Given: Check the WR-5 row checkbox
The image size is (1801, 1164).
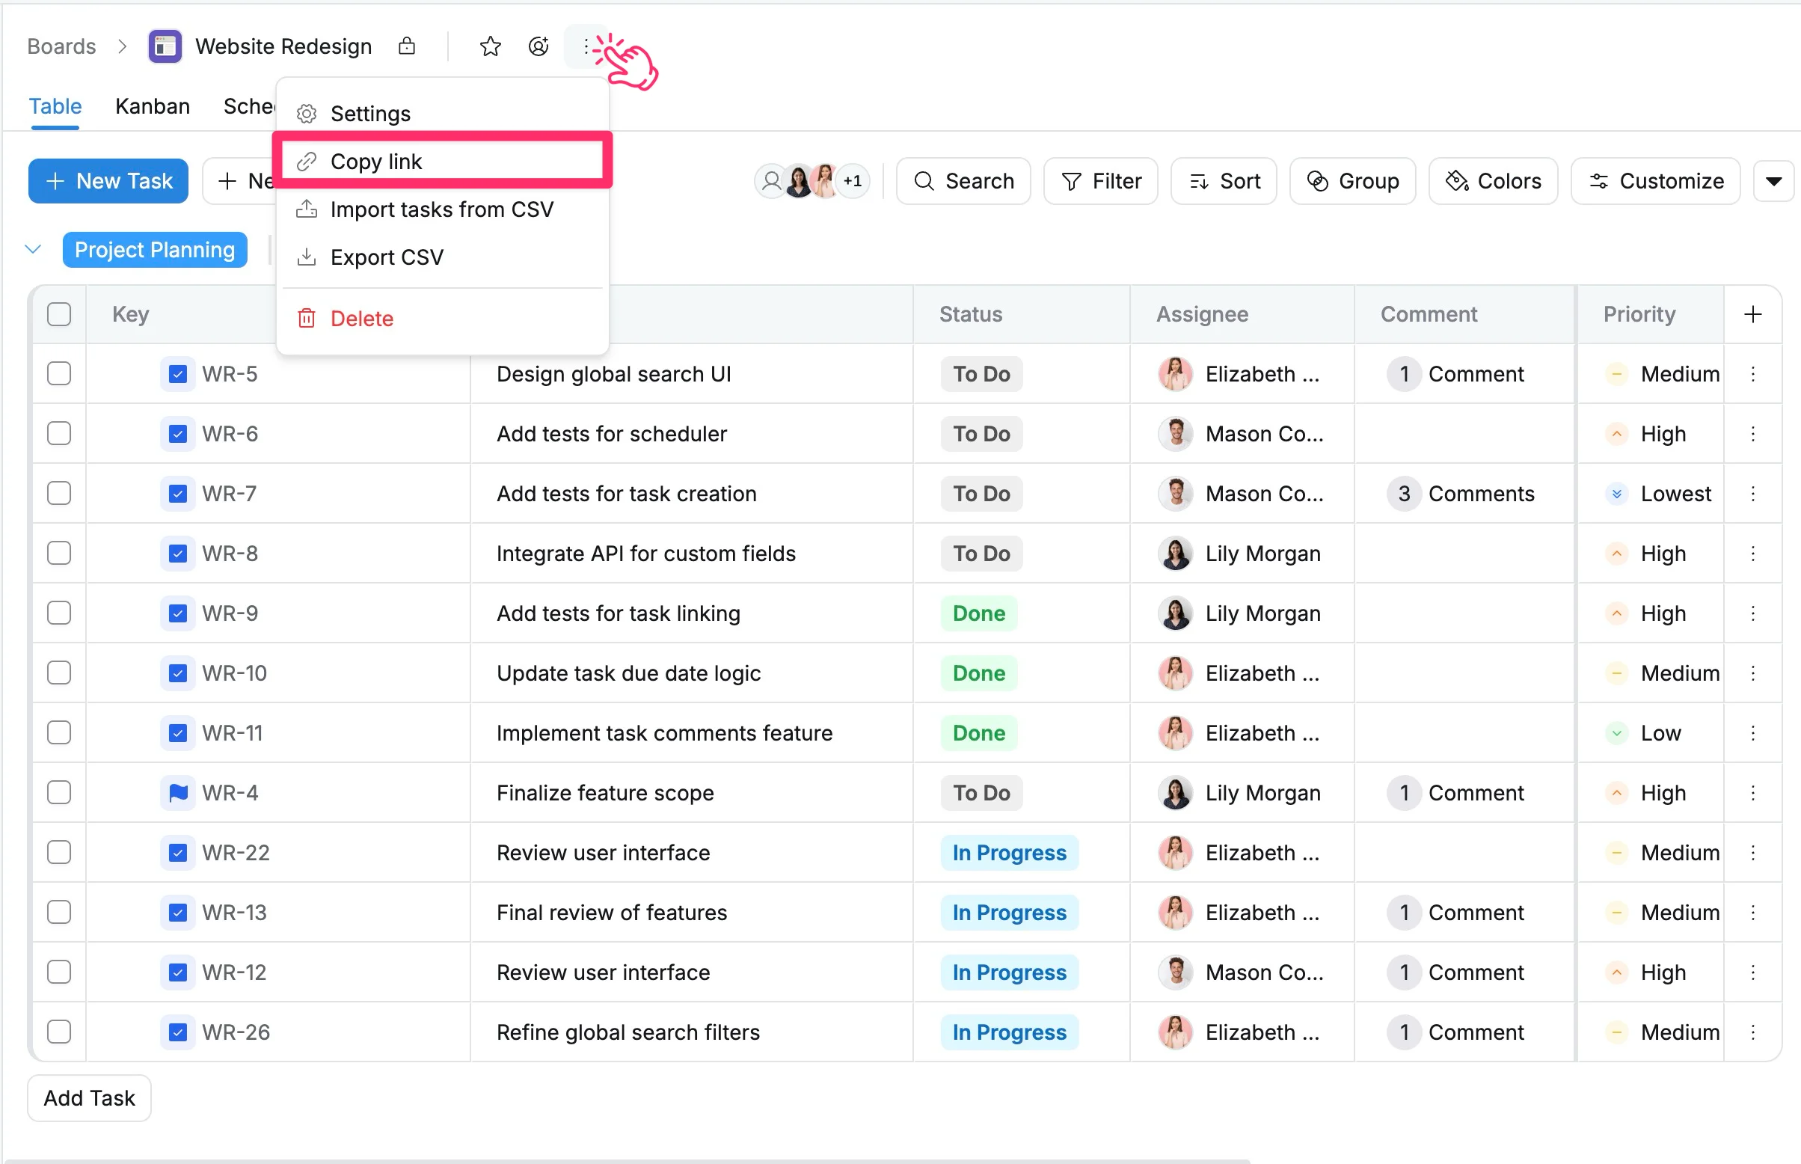Looking at the screenshot, I should coord(59,373).
